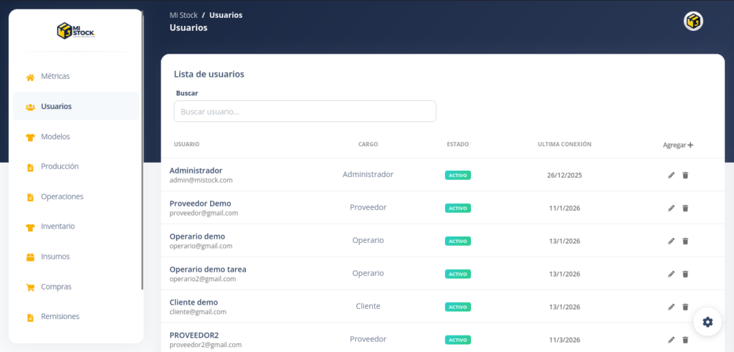Edit the Cliente demo user

671,307
